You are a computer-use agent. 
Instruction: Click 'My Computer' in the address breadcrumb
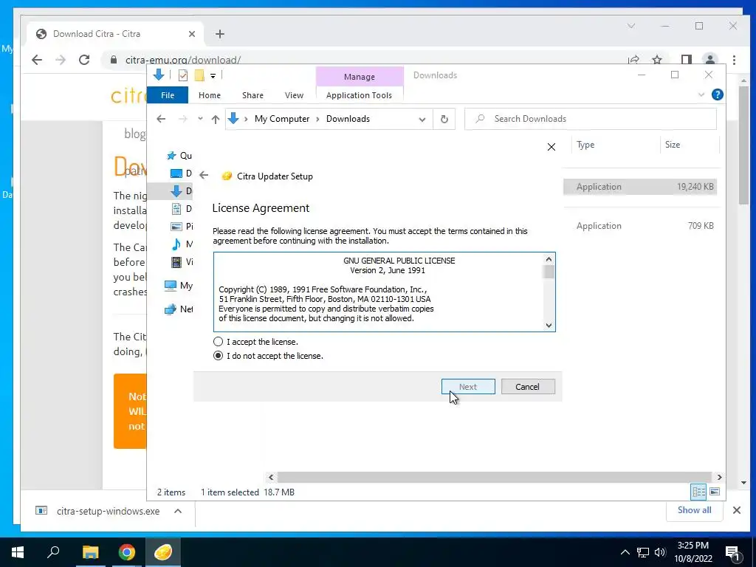(x=281, y=119)
